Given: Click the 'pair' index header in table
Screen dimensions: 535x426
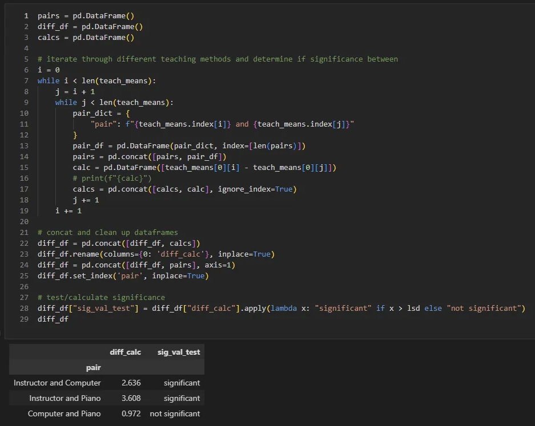Looking at the screenshot, I should coord(92,368).
